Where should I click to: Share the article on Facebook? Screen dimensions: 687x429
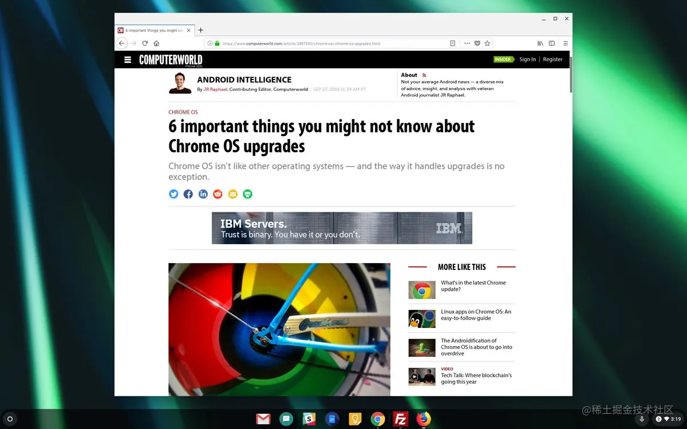[188, 194]
